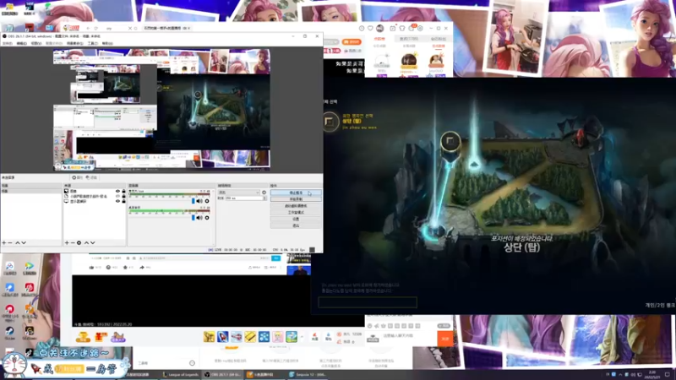Open the user avatar in Douyu header
The image size is (676, 380).
379,28
